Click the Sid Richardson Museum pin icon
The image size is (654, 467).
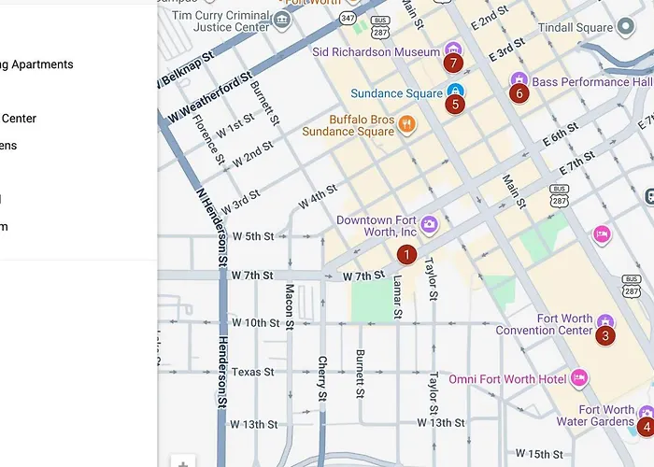click(x=453, y=49)
